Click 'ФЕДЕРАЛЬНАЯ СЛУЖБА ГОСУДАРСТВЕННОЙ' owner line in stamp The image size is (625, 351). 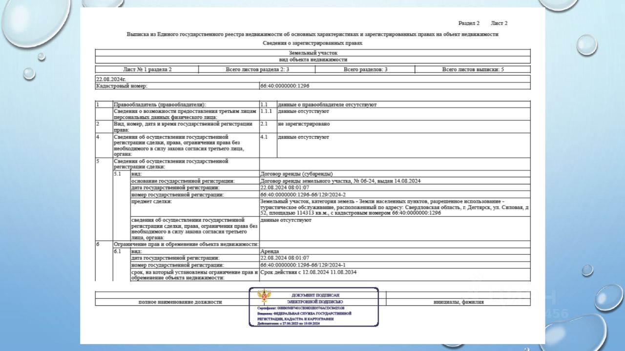tap(304, 313)
